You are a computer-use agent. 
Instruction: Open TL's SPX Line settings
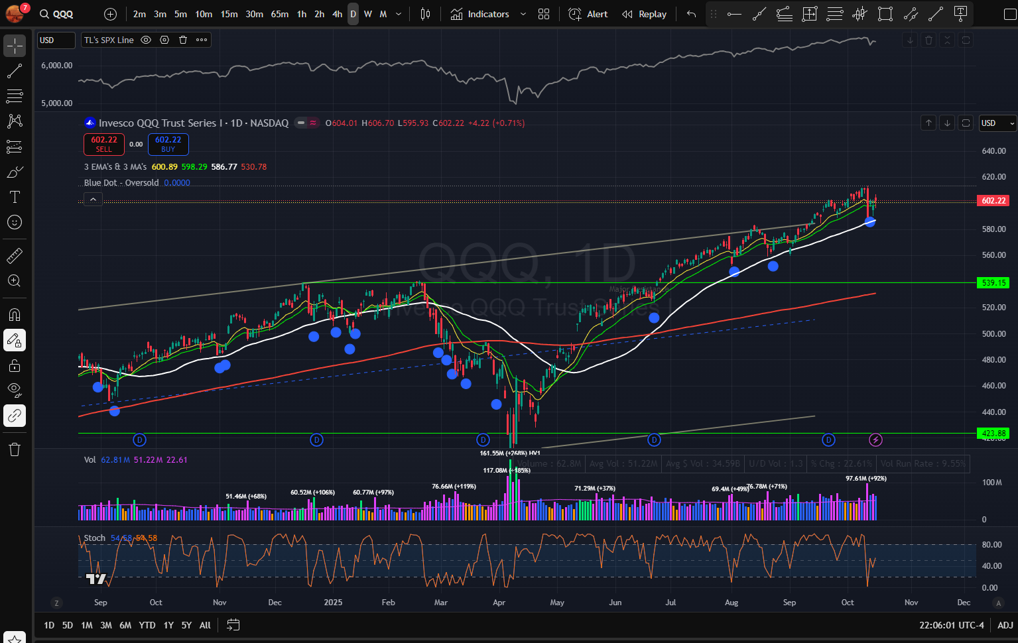[x=164, y=40]
